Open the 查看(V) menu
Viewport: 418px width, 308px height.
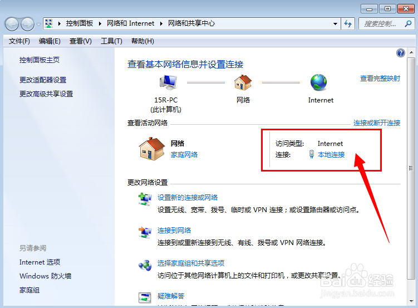tap(81, 41)
